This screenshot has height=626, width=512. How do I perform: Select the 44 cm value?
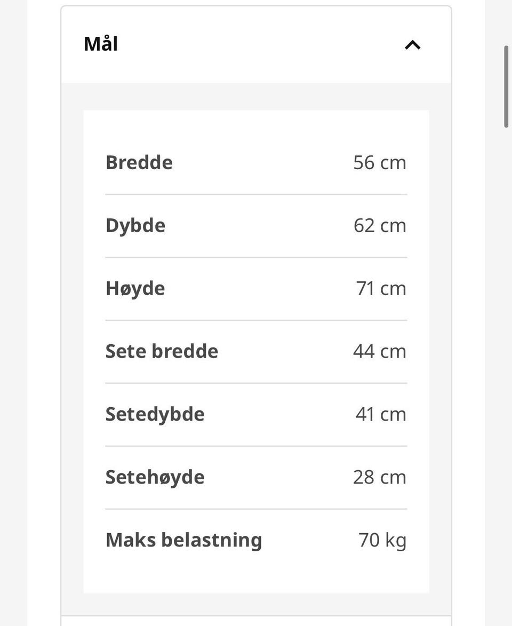(x=380, y=351)
